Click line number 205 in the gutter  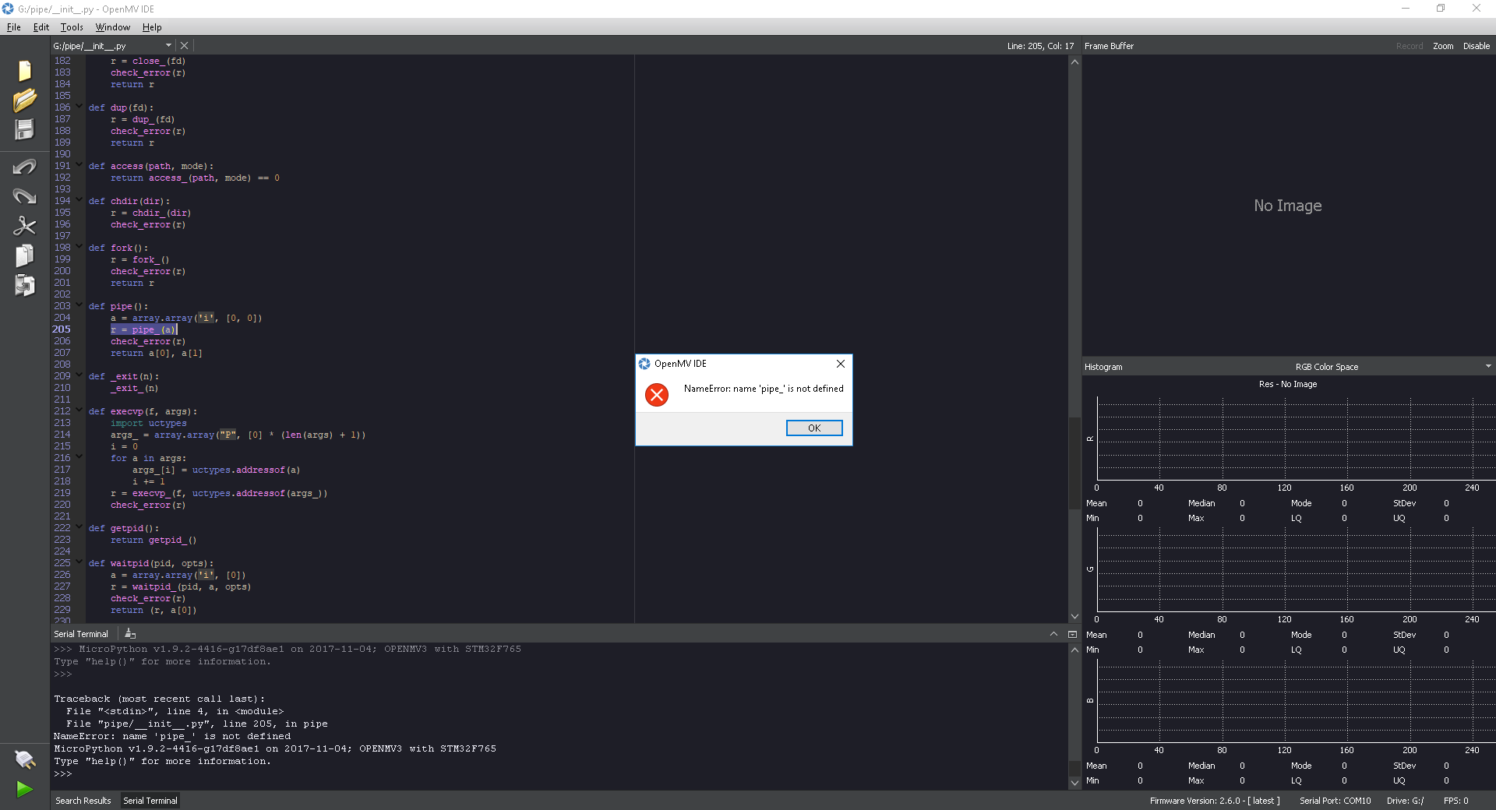click(x=62, y=329)
